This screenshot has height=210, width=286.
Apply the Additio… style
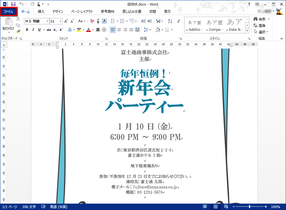click(194, 25)
